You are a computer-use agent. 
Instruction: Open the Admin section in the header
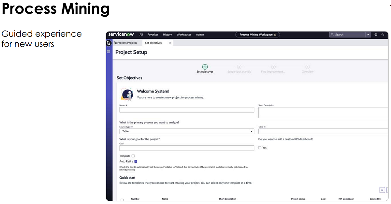[200, 35]
